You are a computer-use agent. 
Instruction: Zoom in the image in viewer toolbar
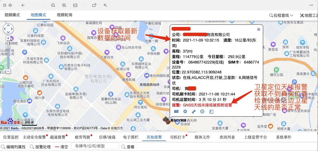pyautogui.click(x=64, y=5)
